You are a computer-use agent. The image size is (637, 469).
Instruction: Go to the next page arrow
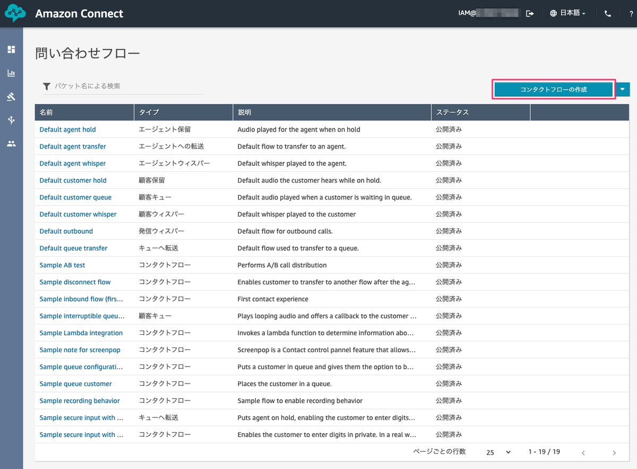point(614,453)
